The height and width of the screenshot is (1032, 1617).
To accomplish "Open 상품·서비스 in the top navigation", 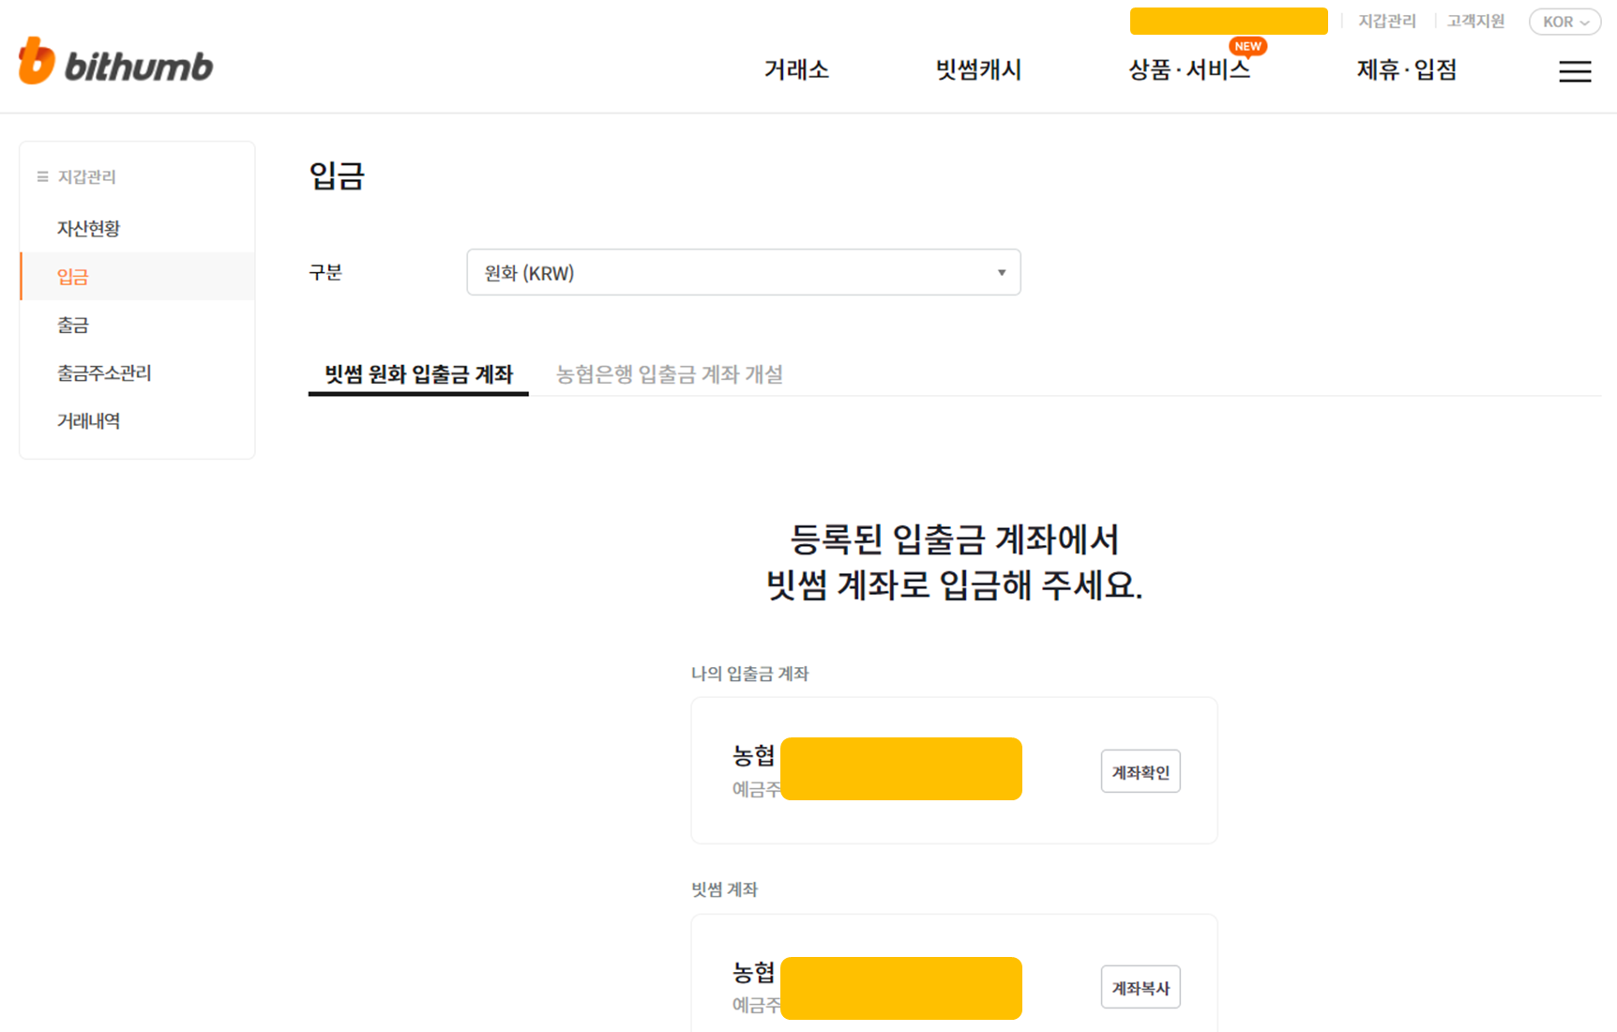I will 1189,69.
